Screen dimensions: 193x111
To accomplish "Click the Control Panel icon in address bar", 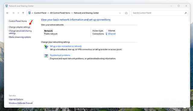I will coord(29,13).
